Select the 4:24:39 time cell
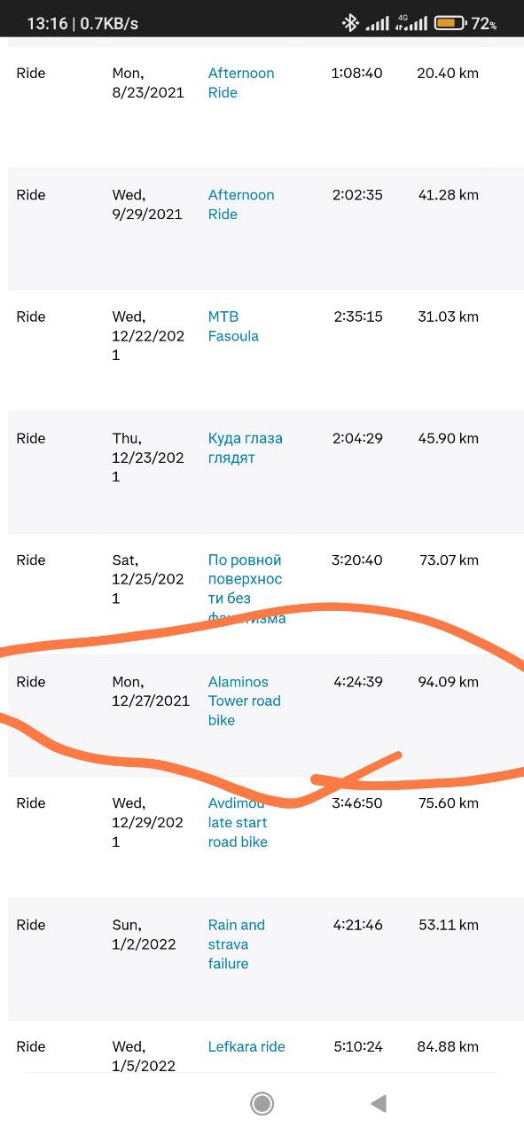Screen dimensions: 524x1135 (x=358, y=681)
